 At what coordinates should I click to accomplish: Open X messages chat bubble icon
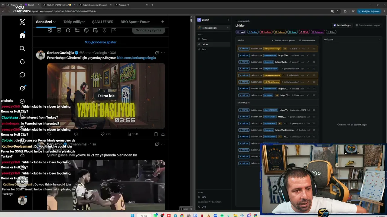22,75
